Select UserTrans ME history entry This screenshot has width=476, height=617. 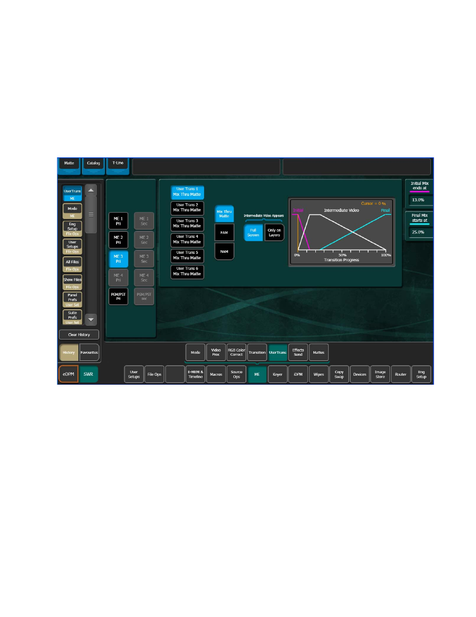coord(72,194)
